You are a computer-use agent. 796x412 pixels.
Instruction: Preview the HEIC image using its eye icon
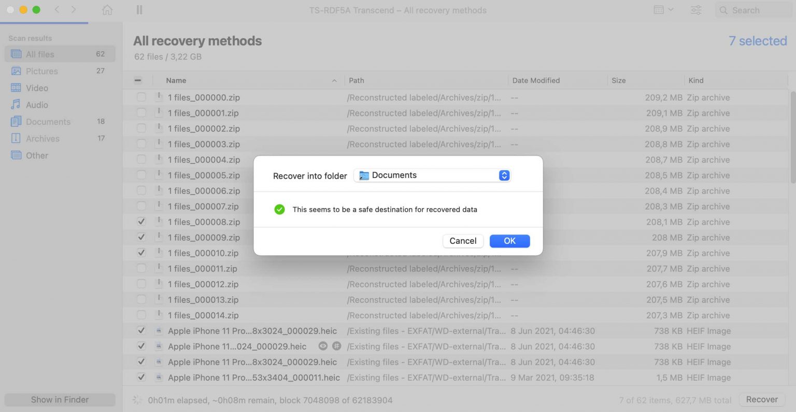click(323, 346)
